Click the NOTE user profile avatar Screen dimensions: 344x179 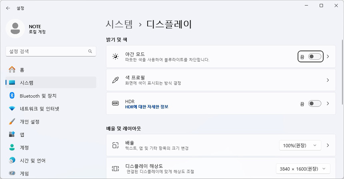pos(15,28)
